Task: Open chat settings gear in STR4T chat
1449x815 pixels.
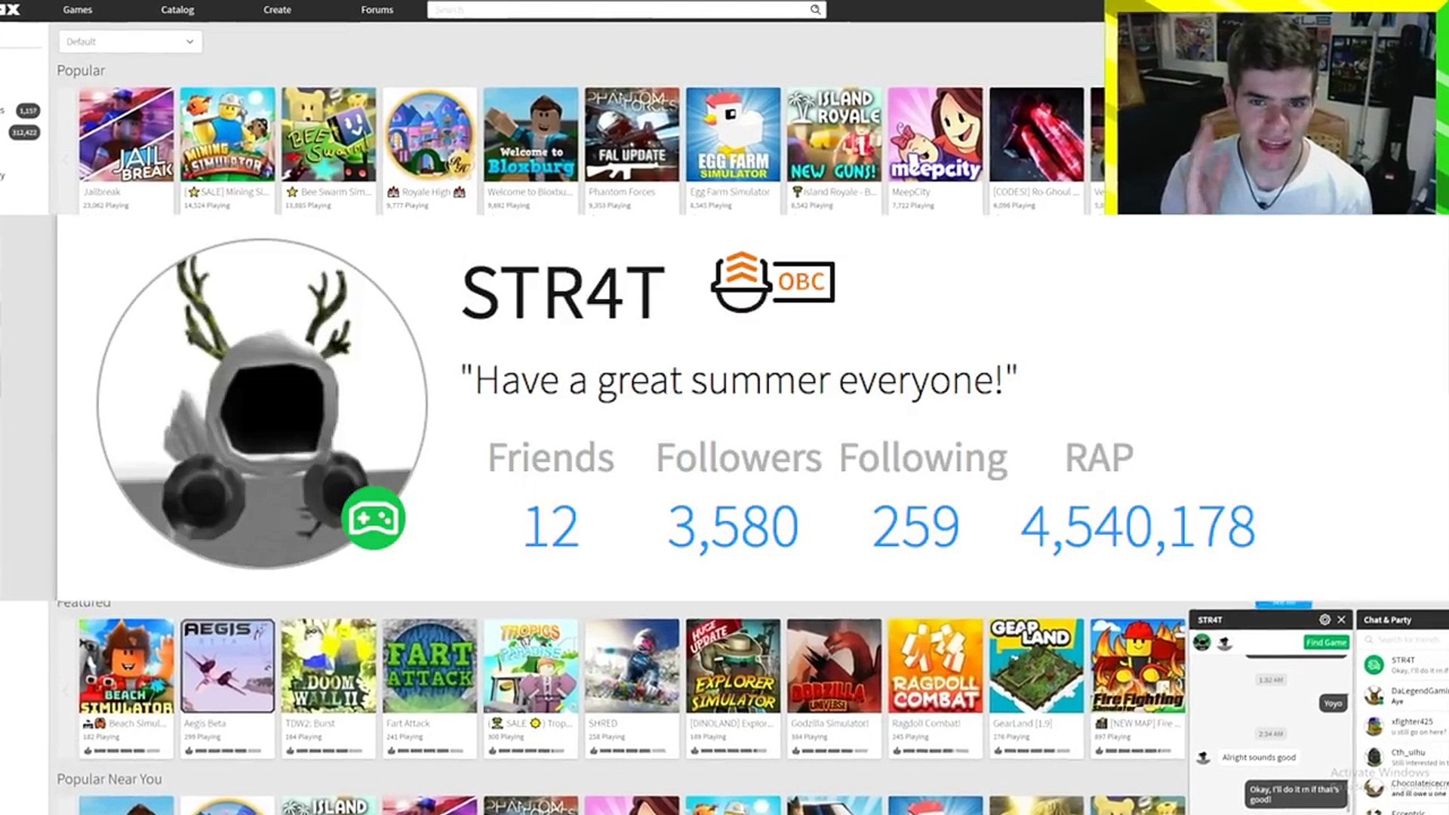Action: [1324, 620]
